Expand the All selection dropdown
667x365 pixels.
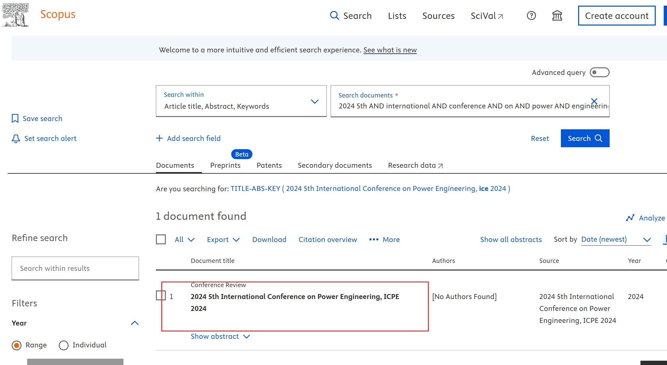(185, 239)
